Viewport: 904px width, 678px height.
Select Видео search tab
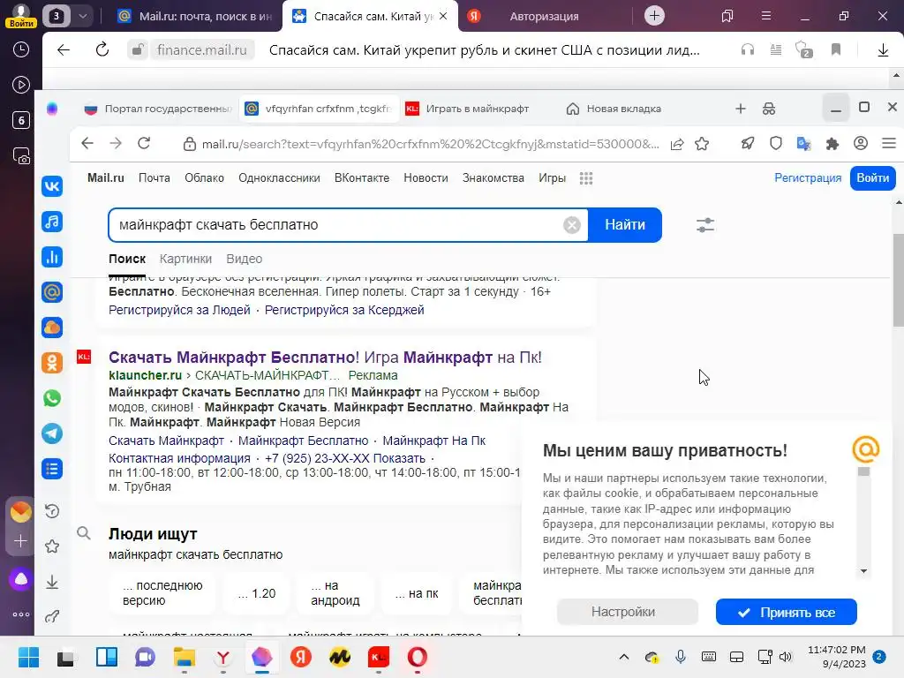click(x=244, y=259)
